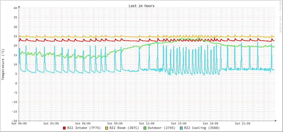Viewport: 283px width, 132px height.
Task: Select the RZ2 Cooling (3588) legend label
Action: pyautogui.click(x=202, y=128)
